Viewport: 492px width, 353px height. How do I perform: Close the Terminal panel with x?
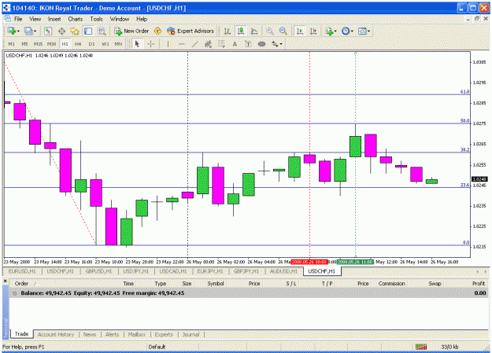[6, 281]
